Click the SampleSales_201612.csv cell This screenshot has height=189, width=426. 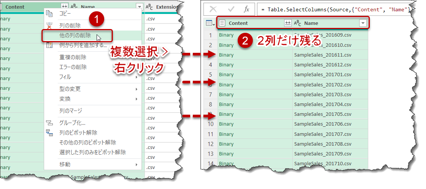[331, 65]
